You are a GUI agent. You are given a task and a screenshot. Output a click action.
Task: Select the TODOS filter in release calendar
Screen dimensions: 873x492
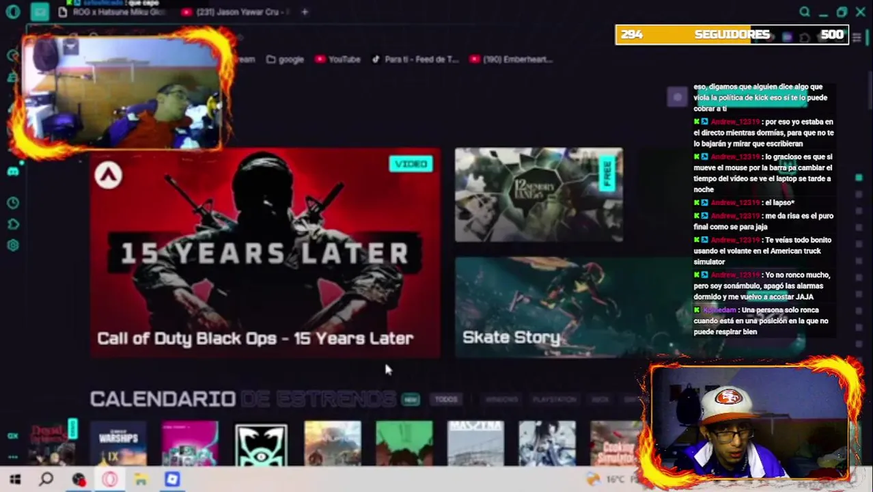[446, 400]
